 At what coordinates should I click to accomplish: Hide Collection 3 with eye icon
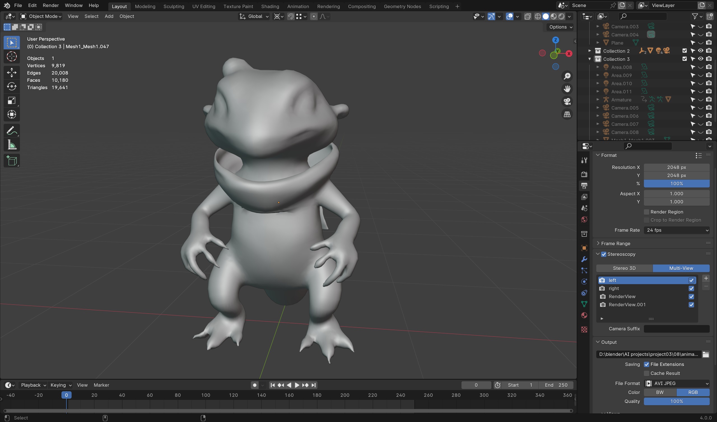(701, 59)
